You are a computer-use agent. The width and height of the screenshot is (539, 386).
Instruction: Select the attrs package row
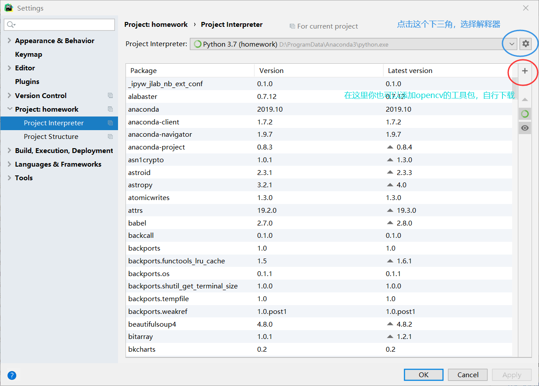(x=319, y=210)
